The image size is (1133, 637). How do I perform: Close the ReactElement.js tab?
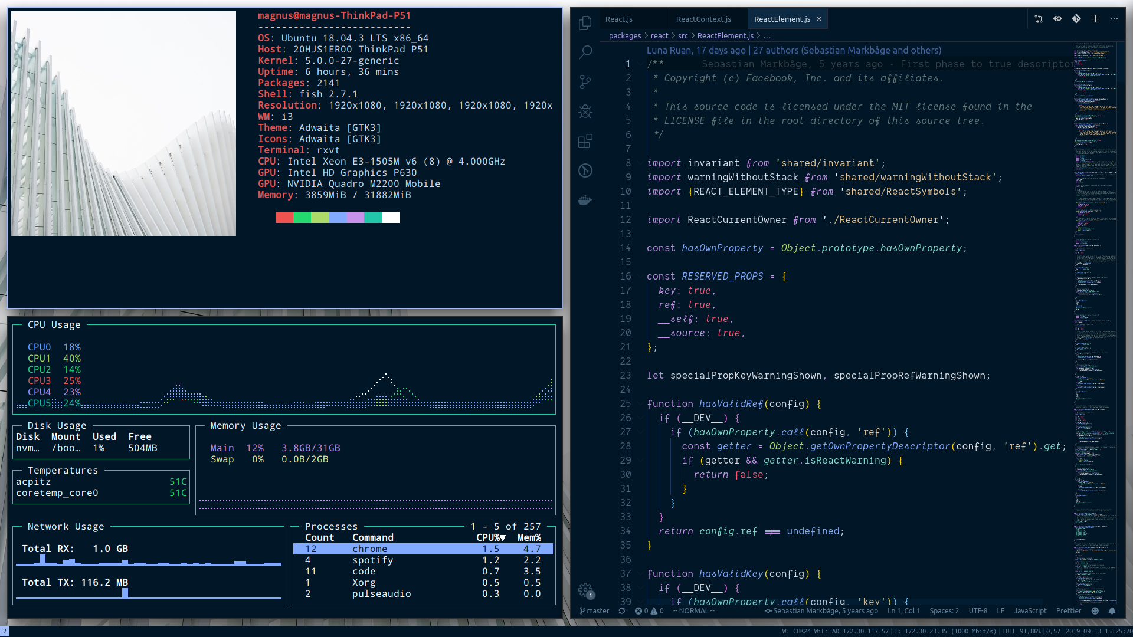click(819, 19)
